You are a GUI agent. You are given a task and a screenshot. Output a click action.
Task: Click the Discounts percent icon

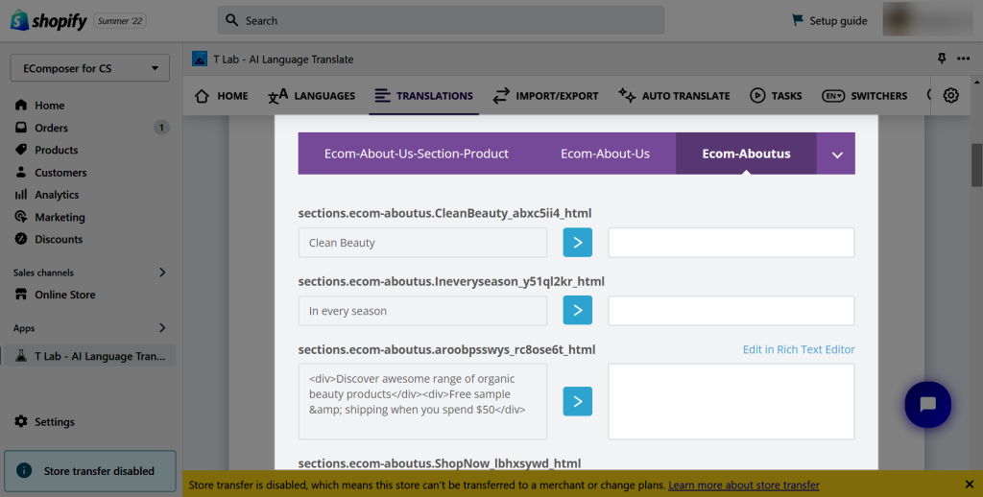coord(21,239)
